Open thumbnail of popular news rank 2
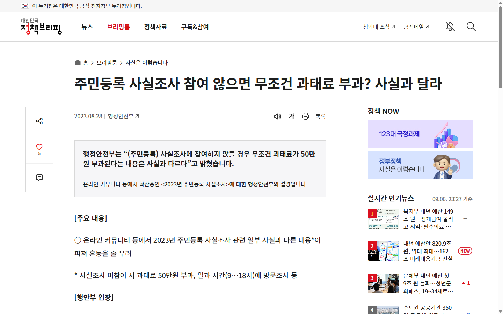Image resolution: width=503 pixels, height=314 pixels. click(x=384, y=251)
